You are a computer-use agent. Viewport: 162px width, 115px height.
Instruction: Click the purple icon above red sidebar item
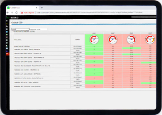7,51
